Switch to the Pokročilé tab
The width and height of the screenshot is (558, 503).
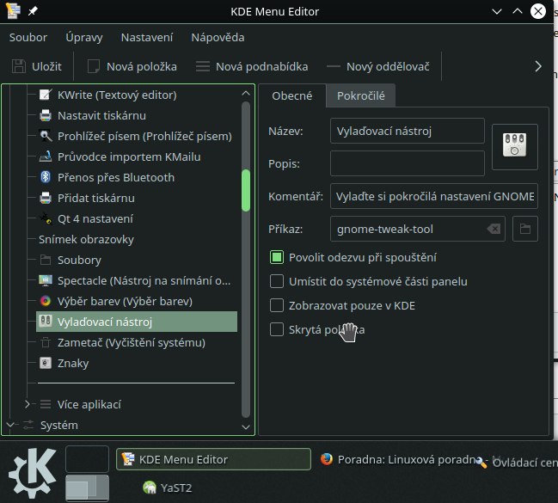point(361,95)
